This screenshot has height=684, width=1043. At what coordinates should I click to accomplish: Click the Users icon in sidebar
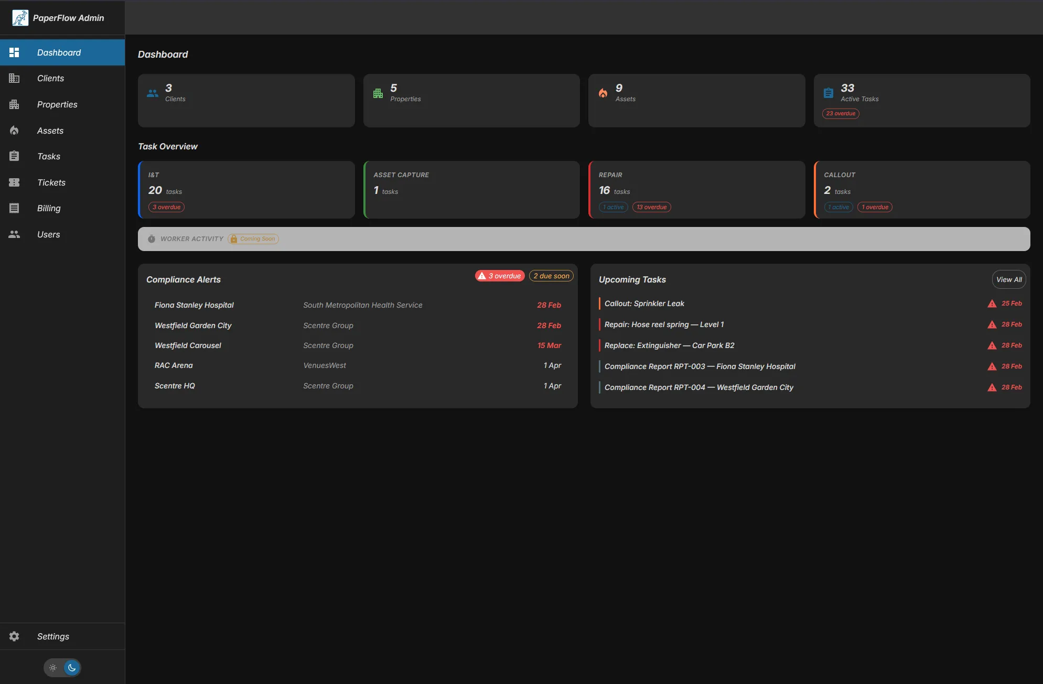coord(14,234)
